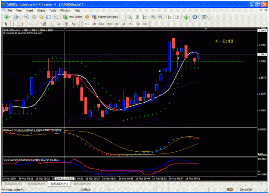Switch to M30 timeframe

(x=109, y=24)
